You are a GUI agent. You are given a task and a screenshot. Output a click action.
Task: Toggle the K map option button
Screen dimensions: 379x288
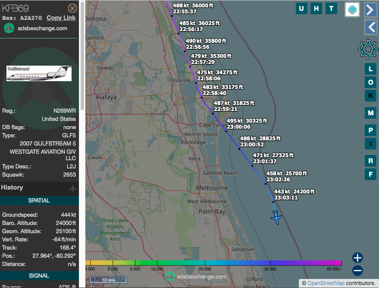(x=370, y=95)
